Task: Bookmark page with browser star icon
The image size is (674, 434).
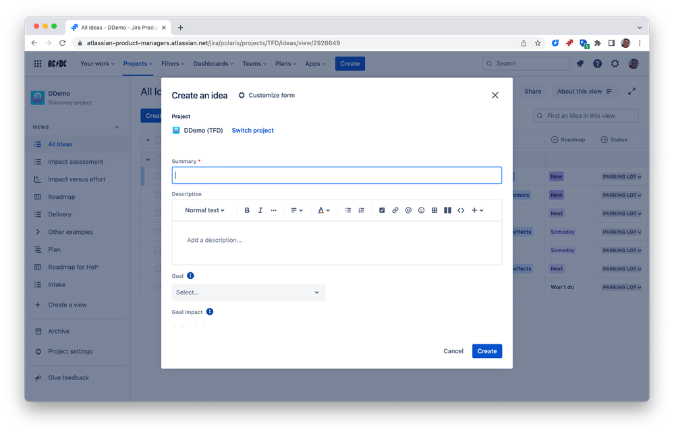Action: click(537, 43)
